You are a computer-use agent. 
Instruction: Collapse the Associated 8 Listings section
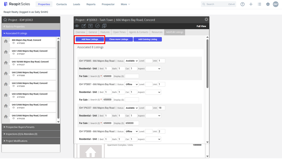click(31, 33)
